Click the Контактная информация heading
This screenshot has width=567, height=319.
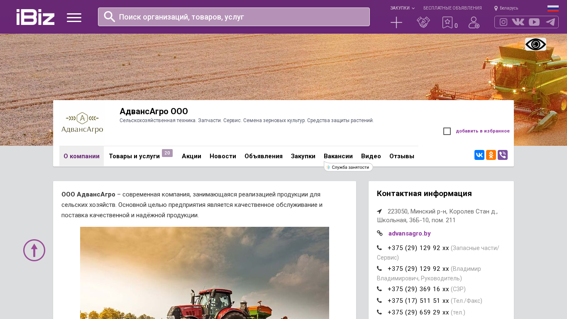424,194
